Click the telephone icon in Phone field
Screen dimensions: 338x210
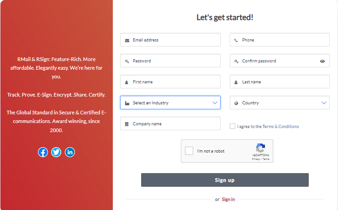click(236, 40)
